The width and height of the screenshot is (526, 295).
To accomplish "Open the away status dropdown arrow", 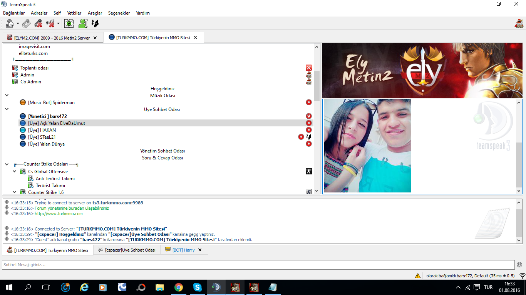I will [18, 24].
